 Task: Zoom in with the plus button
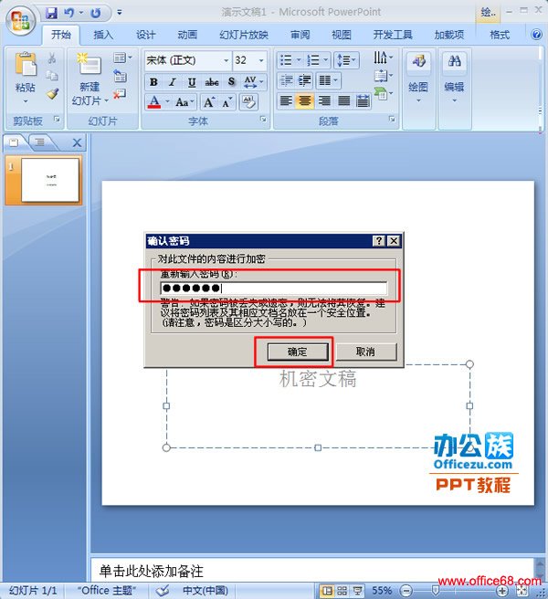(502, 591)
